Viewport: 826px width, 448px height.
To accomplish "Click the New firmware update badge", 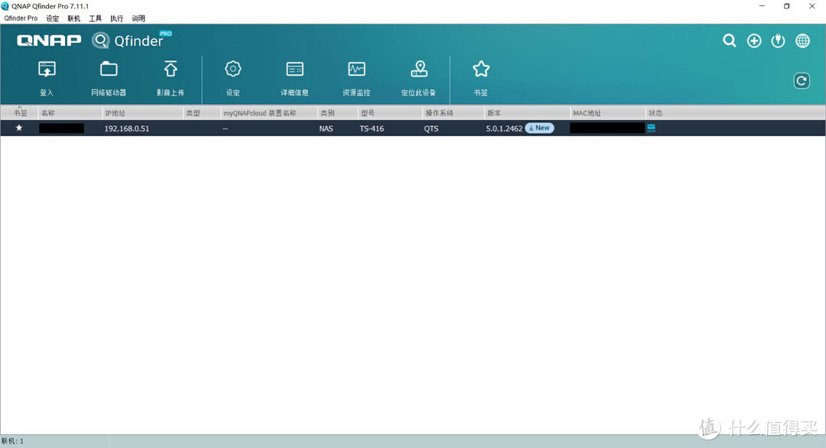I will 539,128.
